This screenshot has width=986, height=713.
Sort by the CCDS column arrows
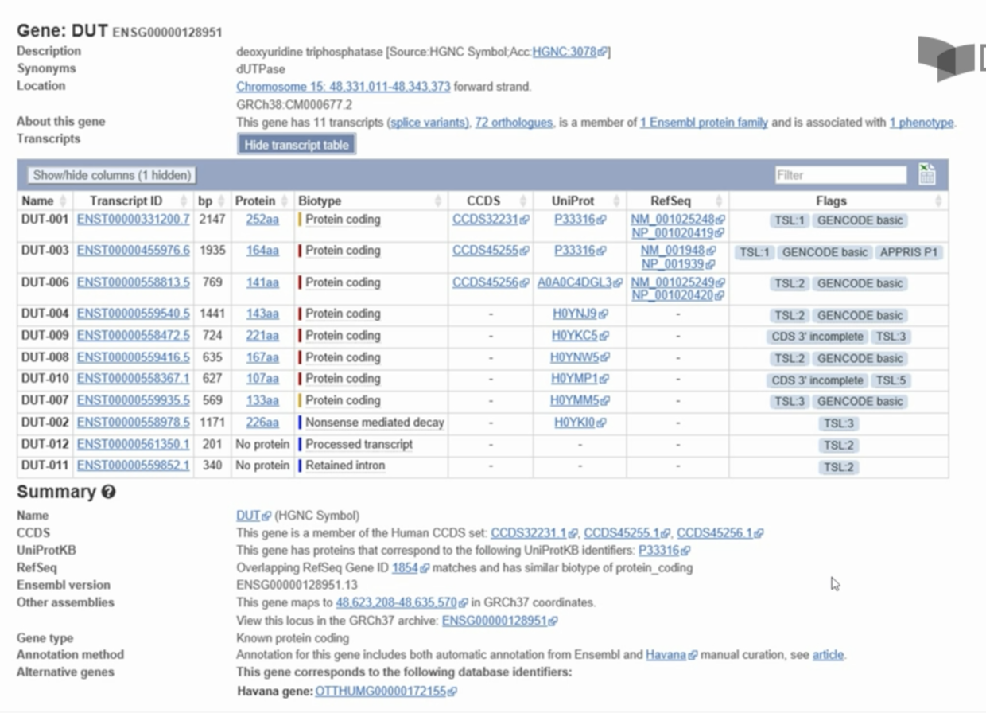coord(522,201)
